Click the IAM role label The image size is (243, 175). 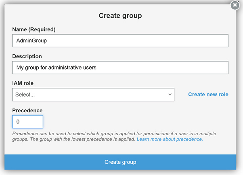coord(23,83)
